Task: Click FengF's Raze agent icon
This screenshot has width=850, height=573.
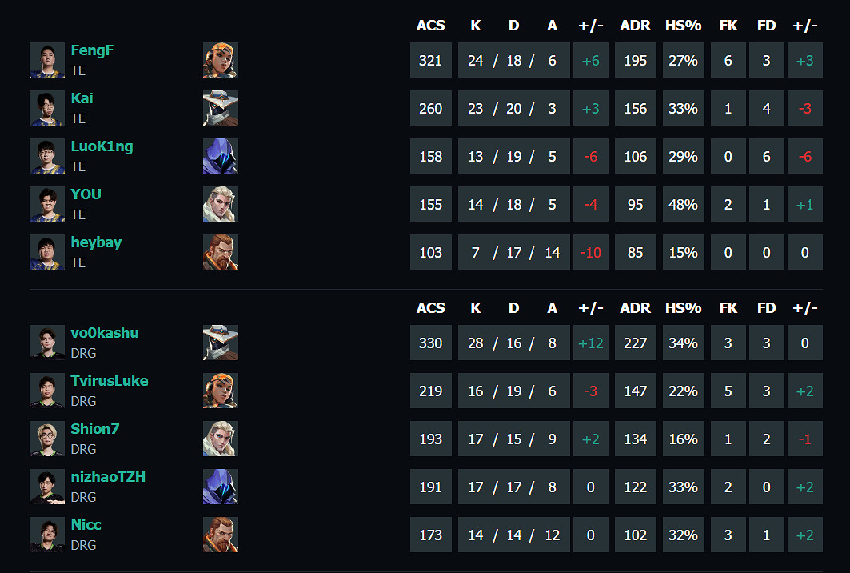Action: pos(220,60)
